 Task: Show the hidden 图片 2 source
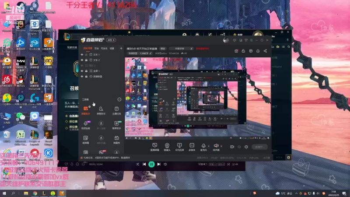click(82, 65)
